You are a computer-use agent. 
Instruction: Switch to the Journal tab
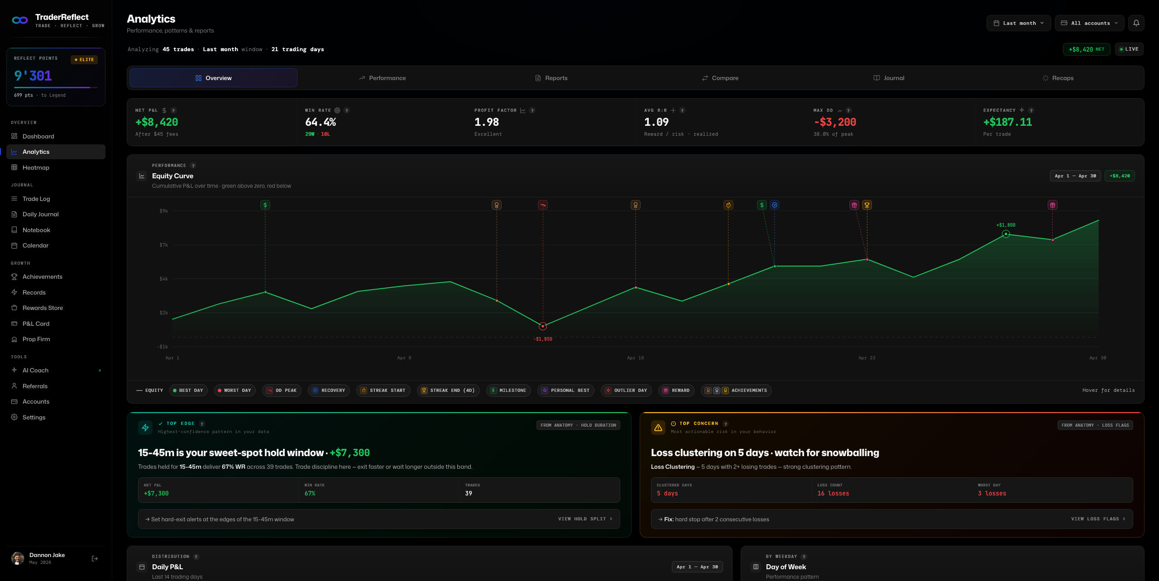tap(889, 78)
